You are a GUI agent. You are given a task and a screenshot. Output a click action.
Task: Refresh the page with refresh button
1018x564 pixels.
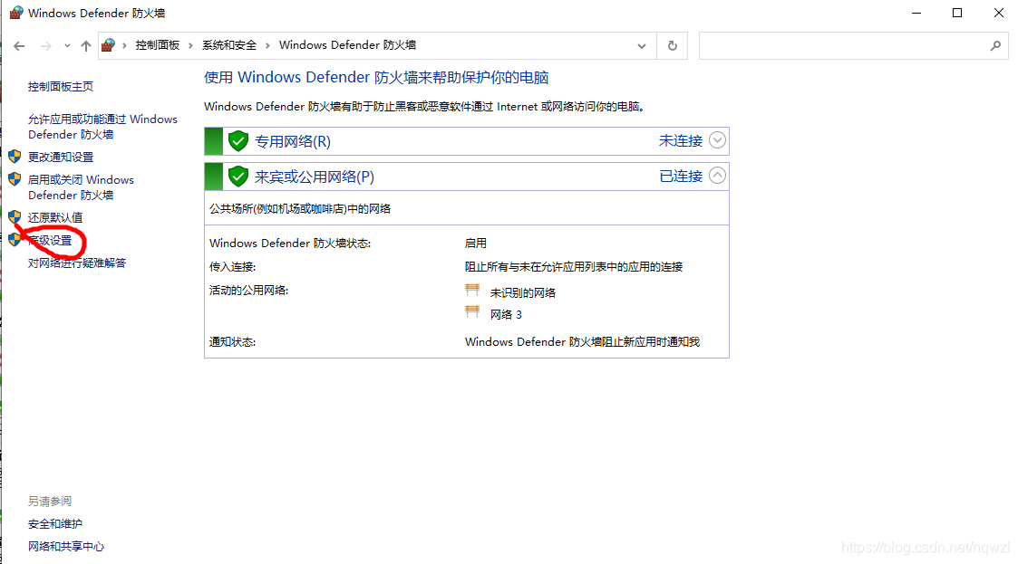click(673, 46)
